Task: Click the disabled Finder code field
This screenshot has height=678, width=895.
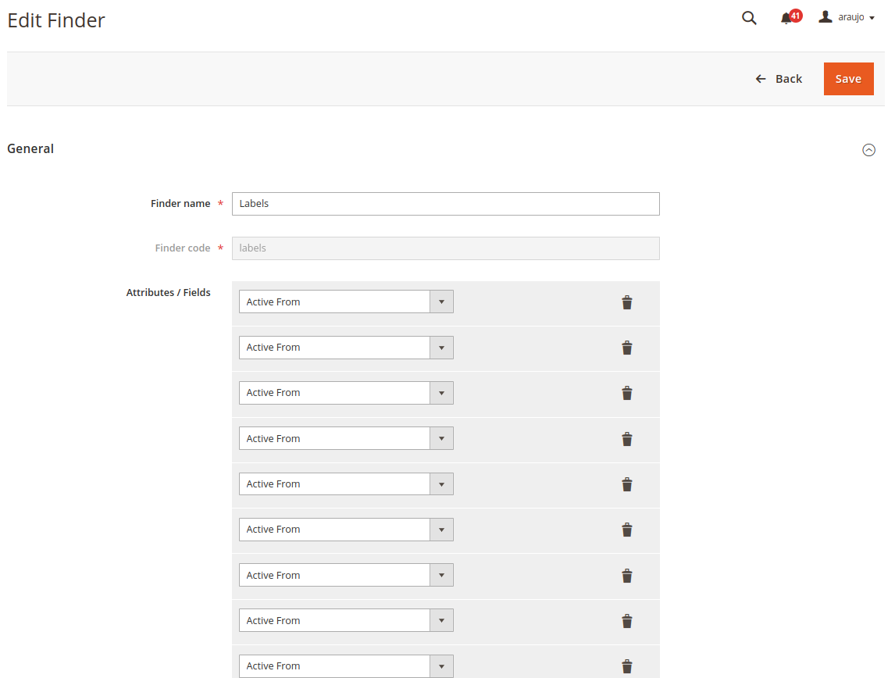Action: coord(445,248)
